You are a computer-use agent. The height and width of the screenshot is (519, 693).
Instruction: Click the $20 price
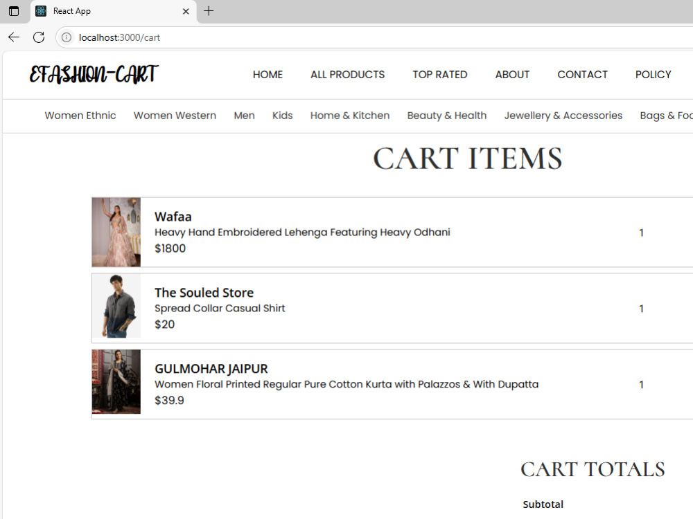164,325
